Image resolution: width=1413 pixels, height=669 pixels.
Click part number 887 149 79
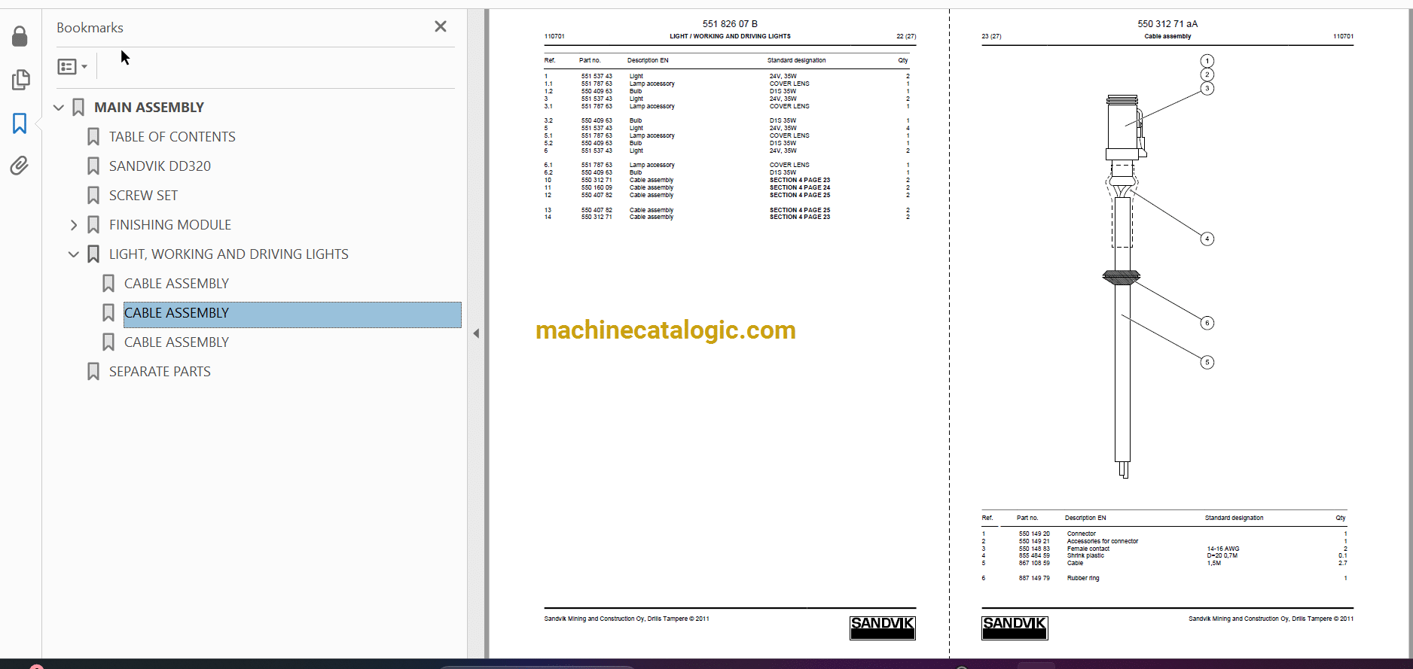pyautogui.click(x=1034, y=579)
